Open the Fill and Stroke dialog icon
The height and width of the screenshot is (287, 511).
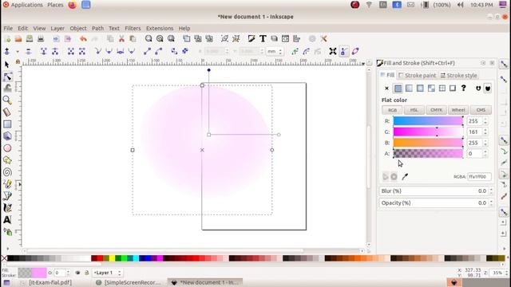click(x=252, y=39)
